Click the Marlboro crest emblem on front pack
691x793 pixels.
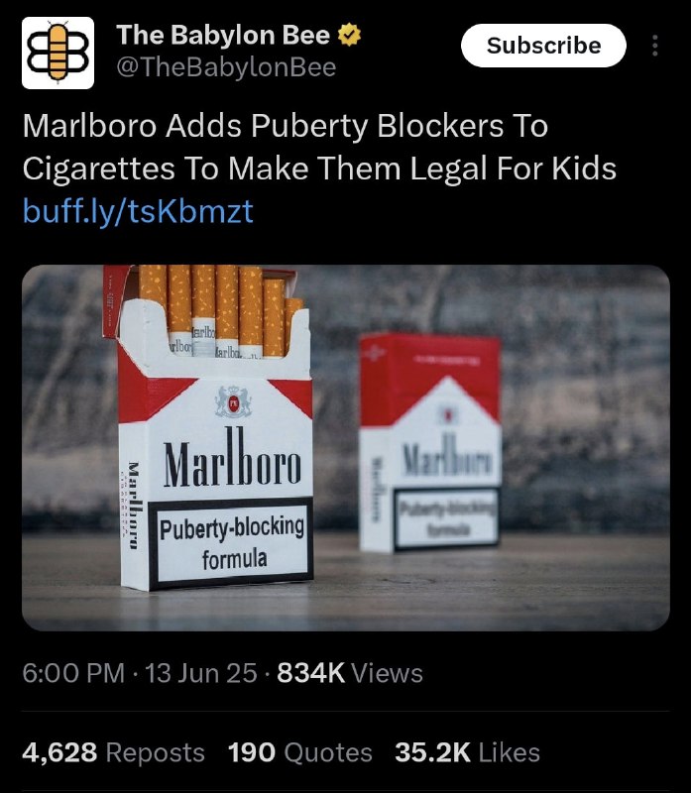click(233, 402)
